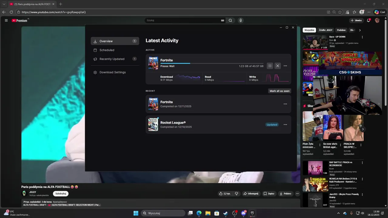This screenshot has height=218, width=388.
Task: Close the Paris poddymia browser tab
Action: click(53, 4)
